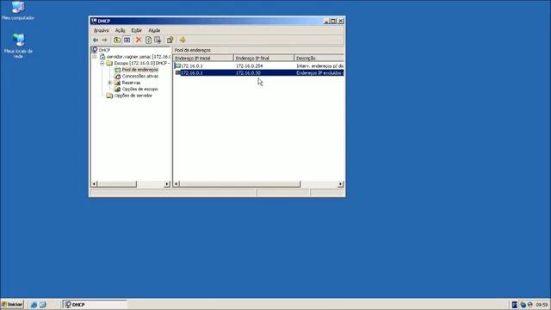Click the second quick launch icon in taskbar

pos(42,305)
